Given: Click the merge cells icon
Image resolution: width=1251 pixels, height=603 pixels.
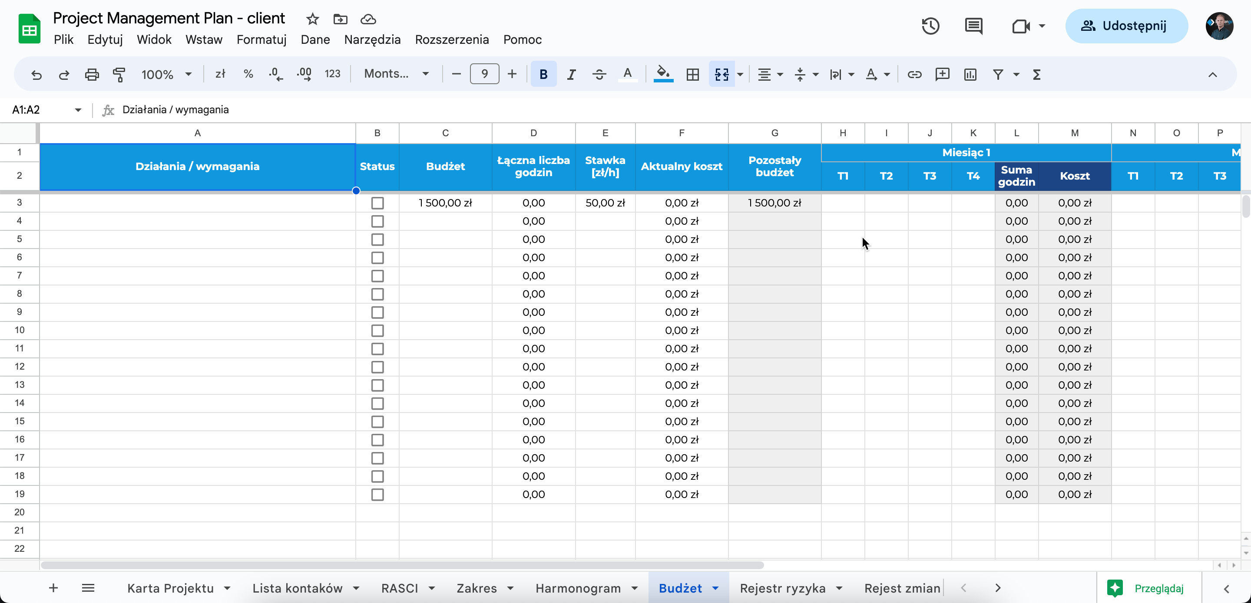Looking at the screenshot, I should [721, 74].
